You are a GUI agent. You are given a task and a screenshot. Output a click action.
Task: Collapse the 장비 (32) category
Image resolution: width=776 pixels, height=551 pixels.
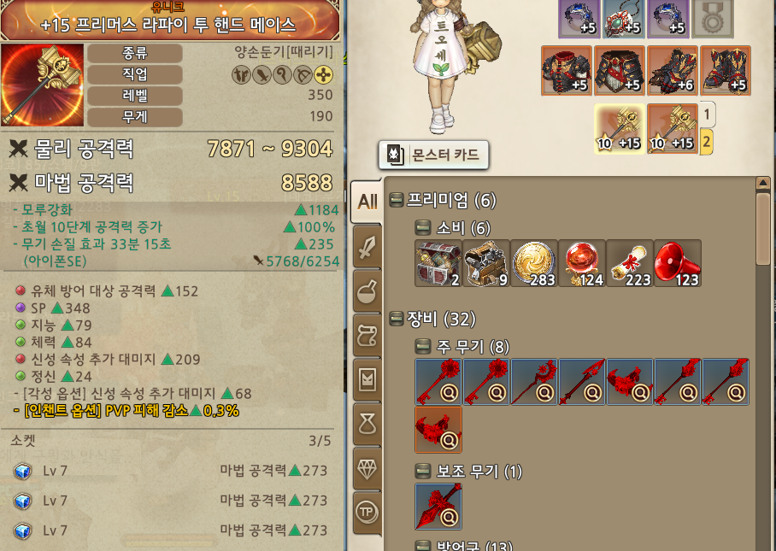(x=397, y=319)
